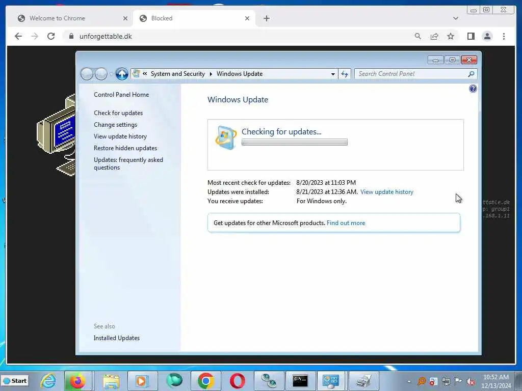Screen dimensions: 522x391
Task: Expand the double-chevron breadcrumb overflow
Action: click(145, 74)
